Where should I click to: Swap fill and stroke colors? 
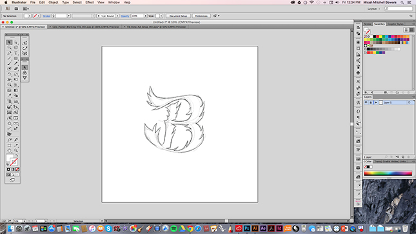[17, 155]
